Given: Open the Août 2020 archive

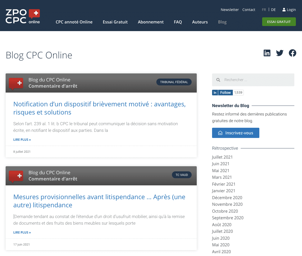Looking at the screenshot, I should coord(222,225).
